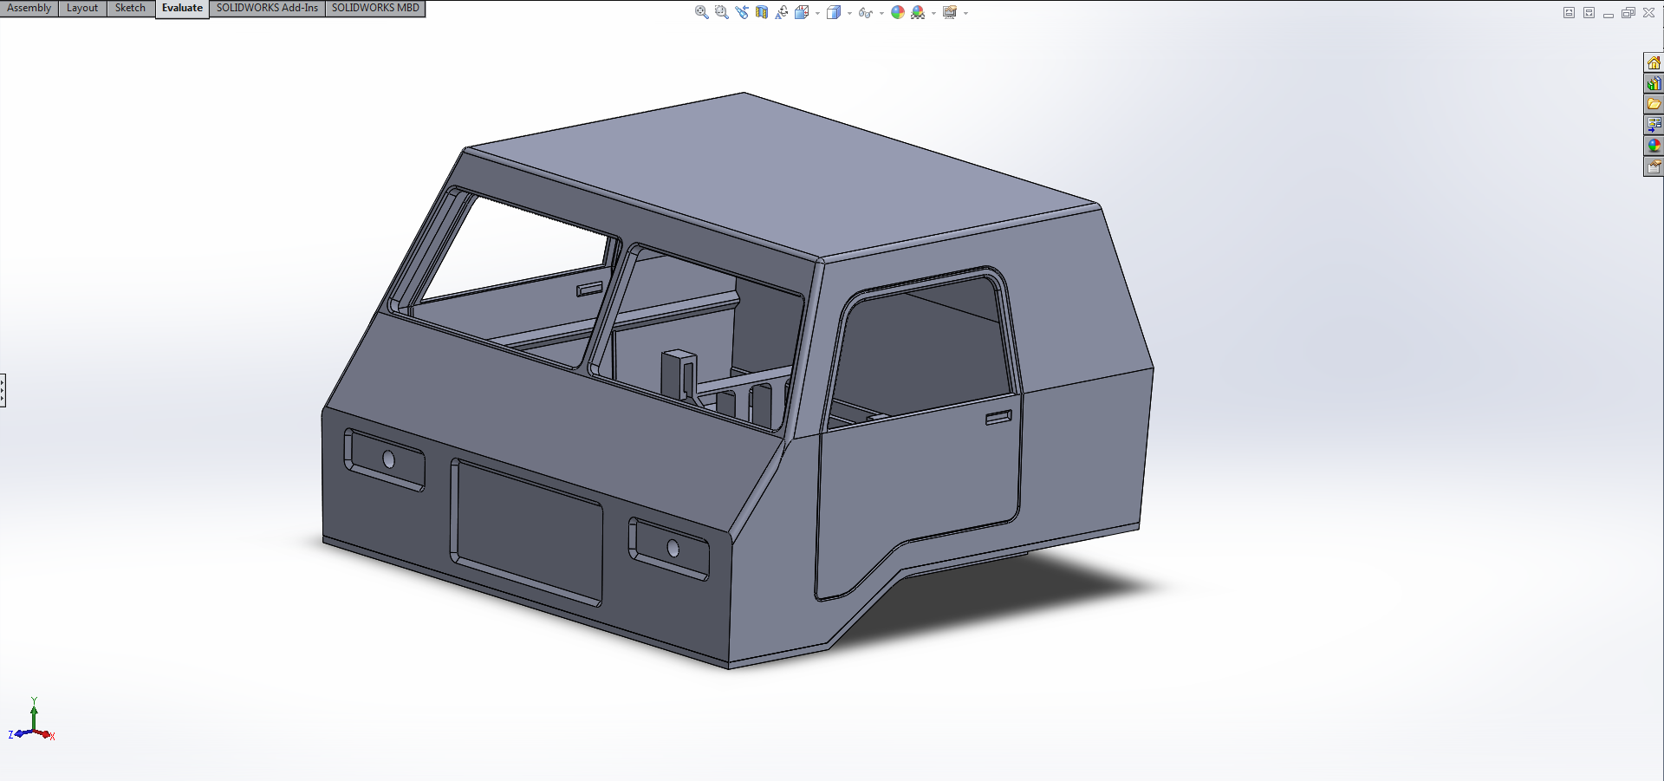Open the View Palette tab

1654,125
